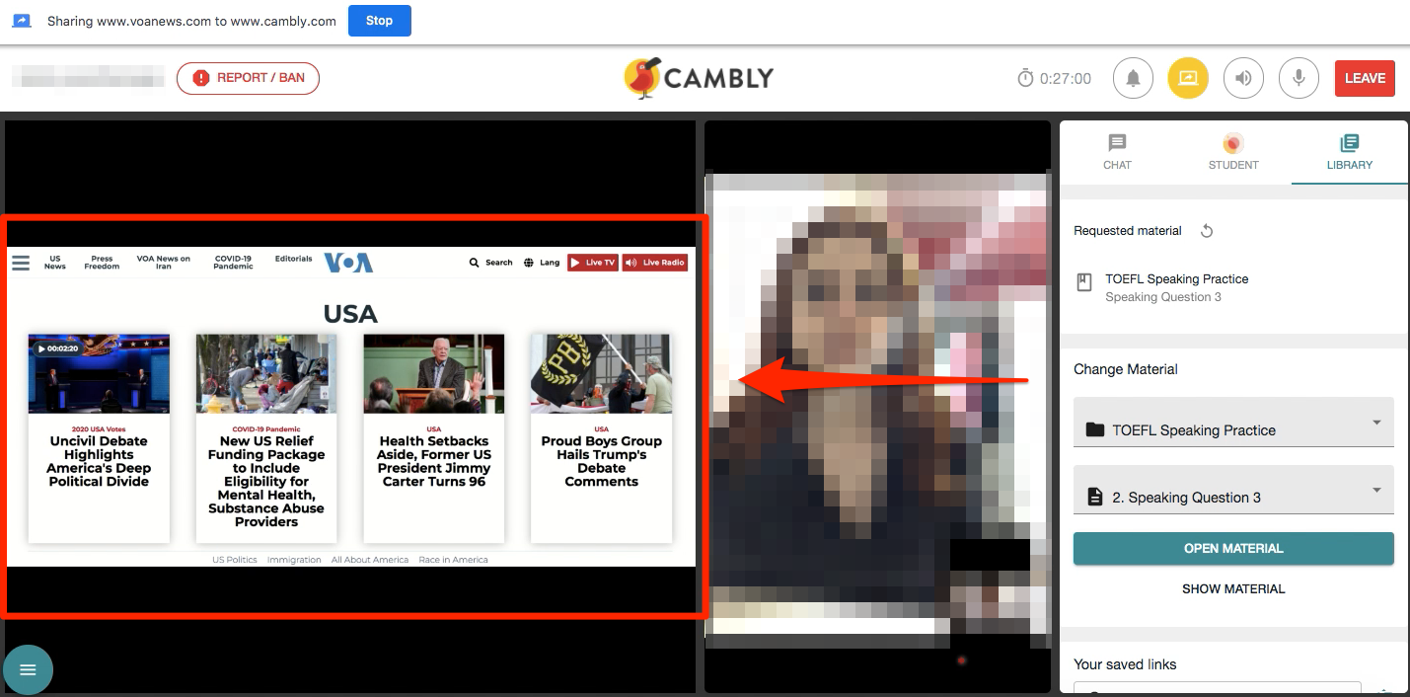1410x697 pixels.
Task: Expand the TOEFL Speaking Practice folder dropdown
Action: [x=1233, y=423]
